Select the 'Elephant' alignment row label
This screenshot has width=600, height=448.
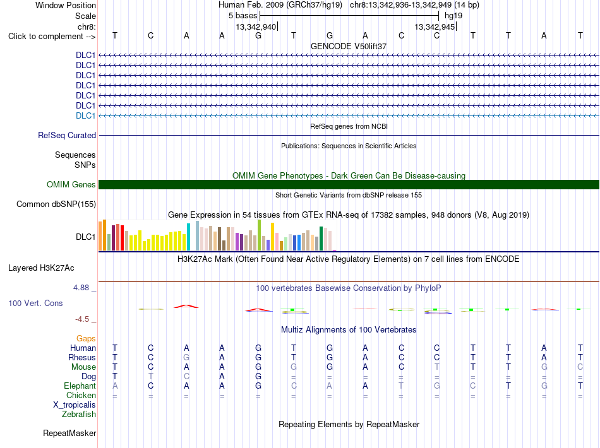(x=80, y=386)
